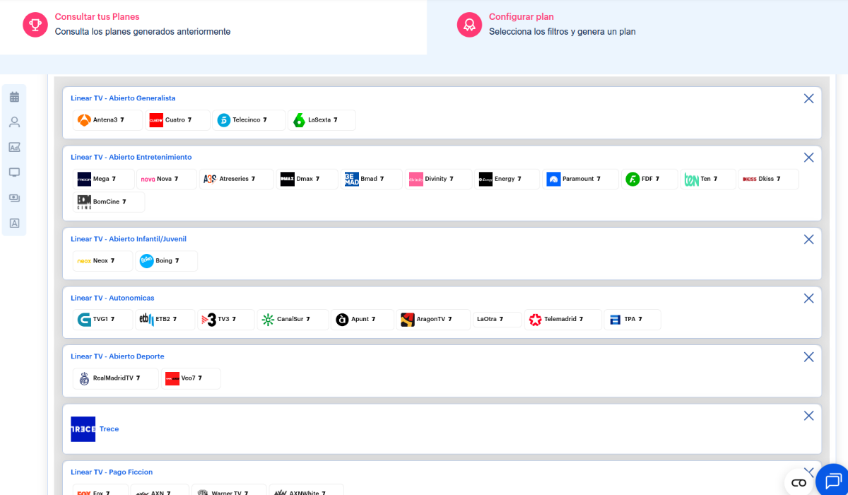Select the letter A sidebar icon
The image size is (848, 495).
coord(14,223)
